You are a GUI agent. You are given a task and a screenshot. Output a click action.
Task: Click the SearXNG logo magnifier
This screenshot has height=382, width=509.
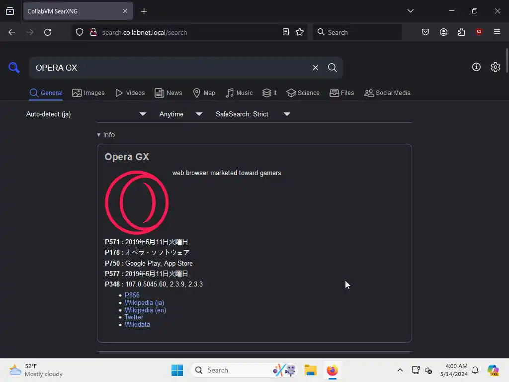[14, 68]
